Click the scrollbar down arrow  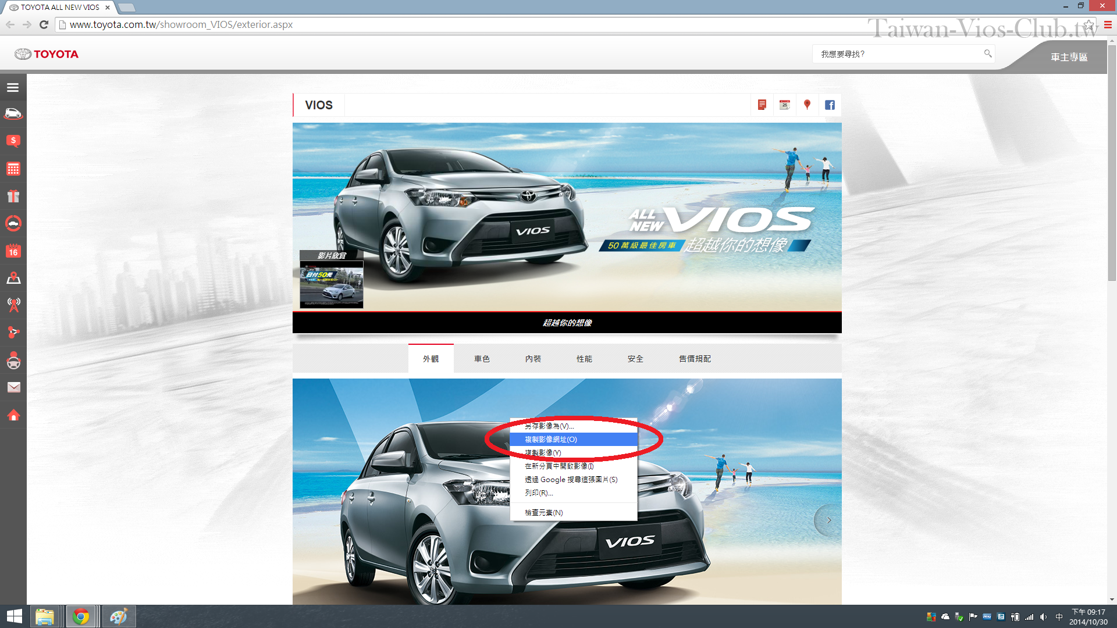(x=1112, y=600)
